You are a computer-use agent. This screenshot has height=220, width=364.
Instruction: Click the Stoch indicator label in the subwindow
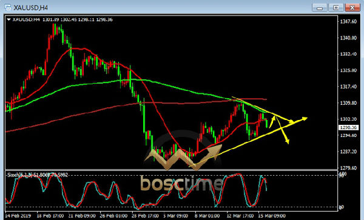(x=38, y=175)
